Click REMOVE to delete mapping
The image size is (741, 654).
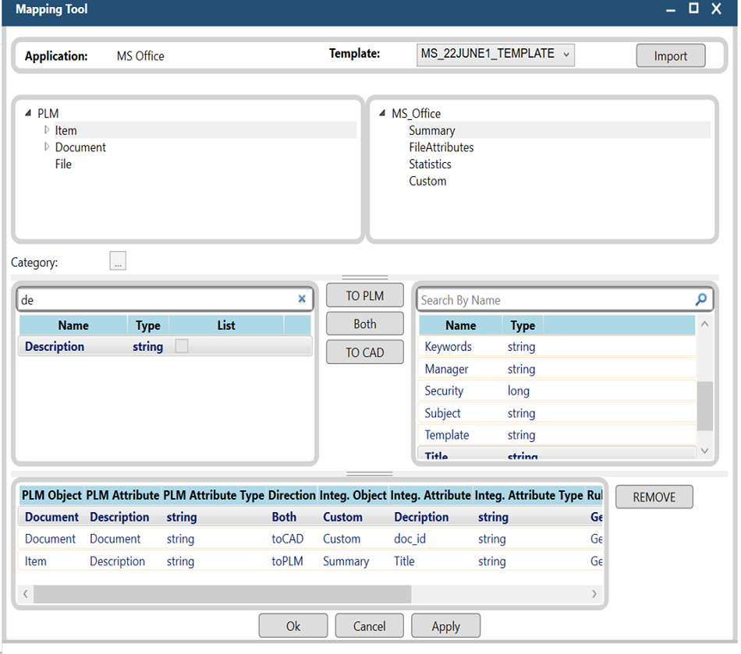(x=654, y=497)
